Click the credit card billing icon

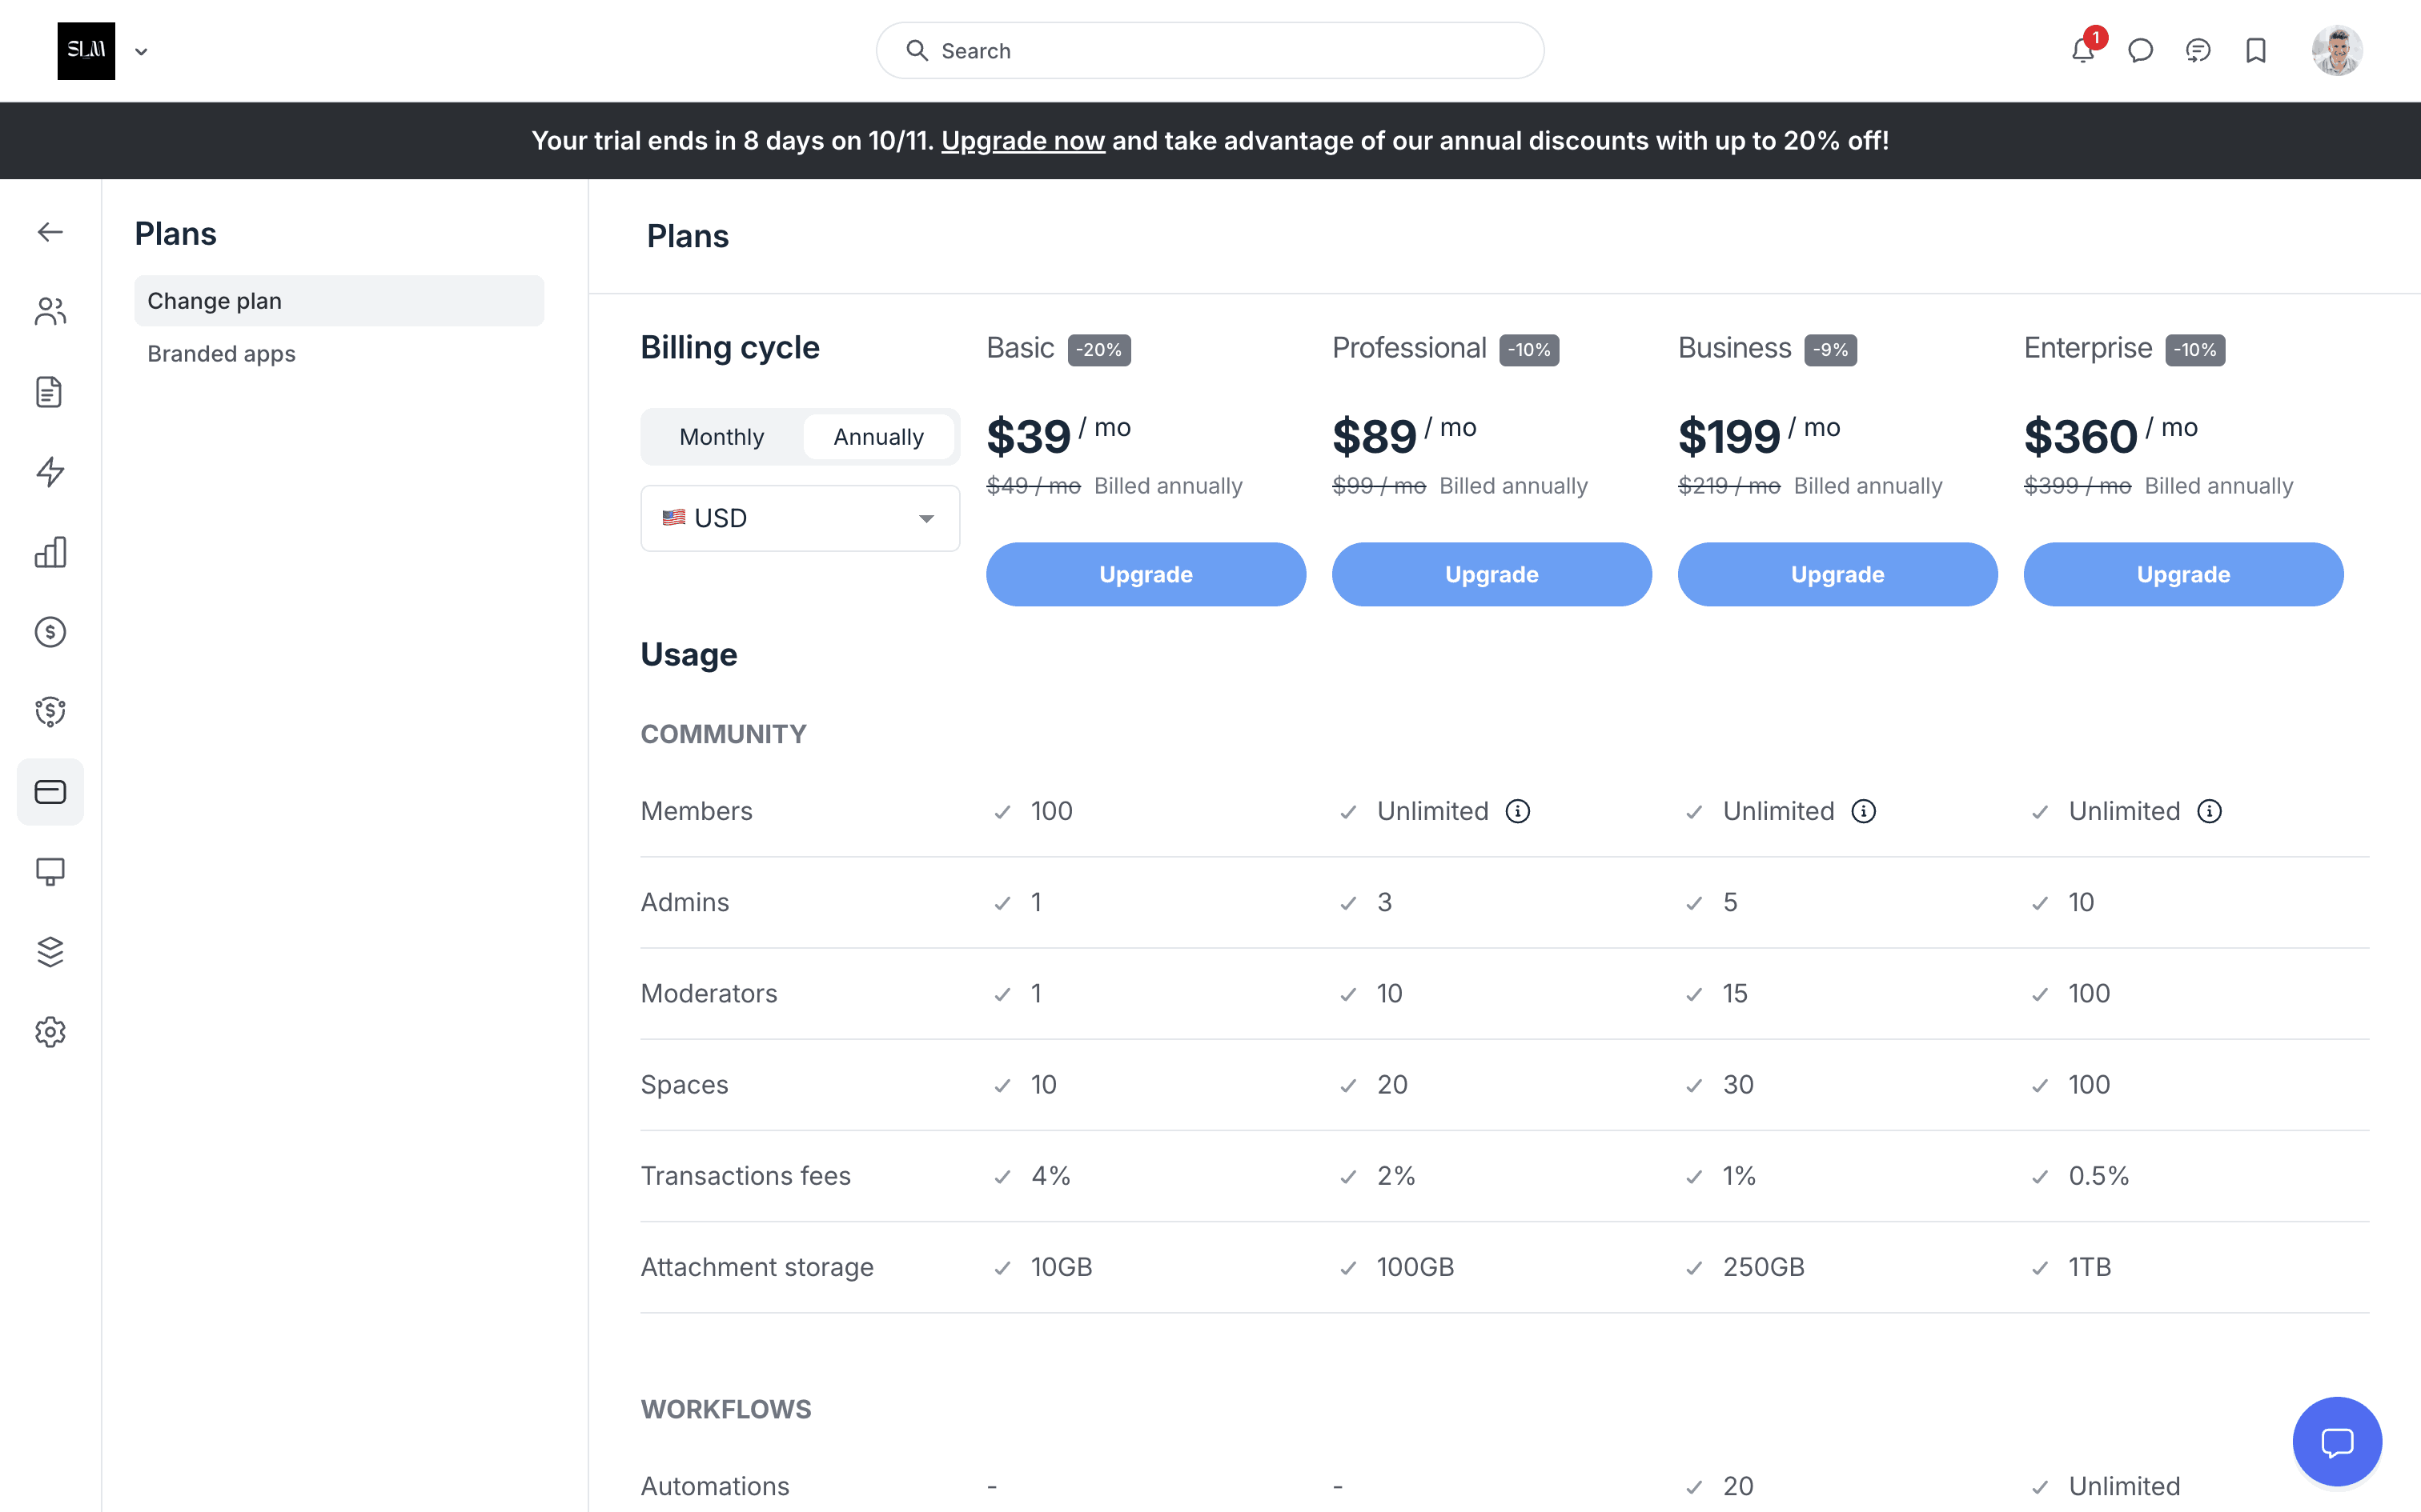click(50, 791)
